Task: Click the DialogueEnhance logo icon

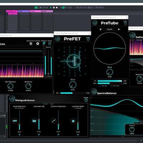Action: [12, 99]
